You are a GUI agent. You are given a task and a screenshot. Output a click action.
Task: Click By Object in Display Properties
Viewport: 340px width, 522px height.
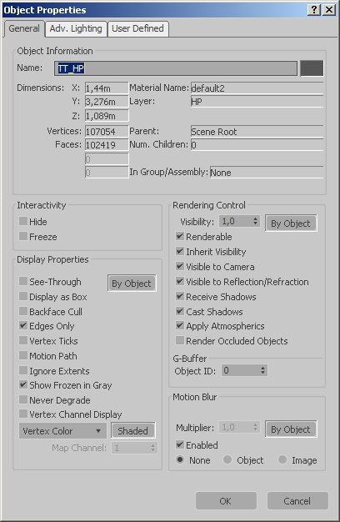[x=132, y=284]
